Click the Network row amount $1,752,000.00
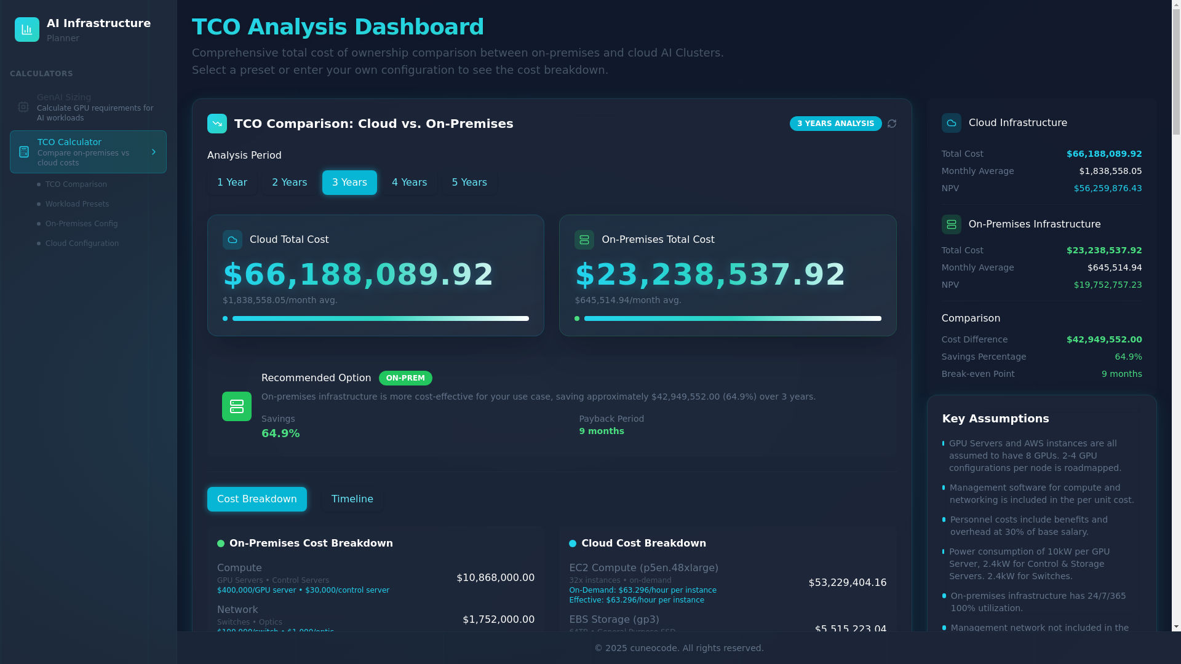The image size is (1181, 664). point(499,620)
